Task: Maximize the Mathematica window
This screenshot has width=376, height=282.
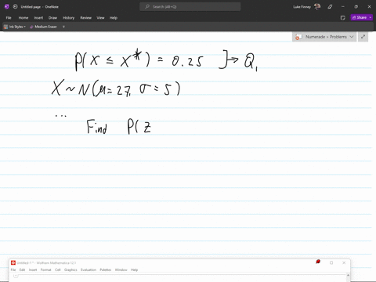Action: [331, 262]
